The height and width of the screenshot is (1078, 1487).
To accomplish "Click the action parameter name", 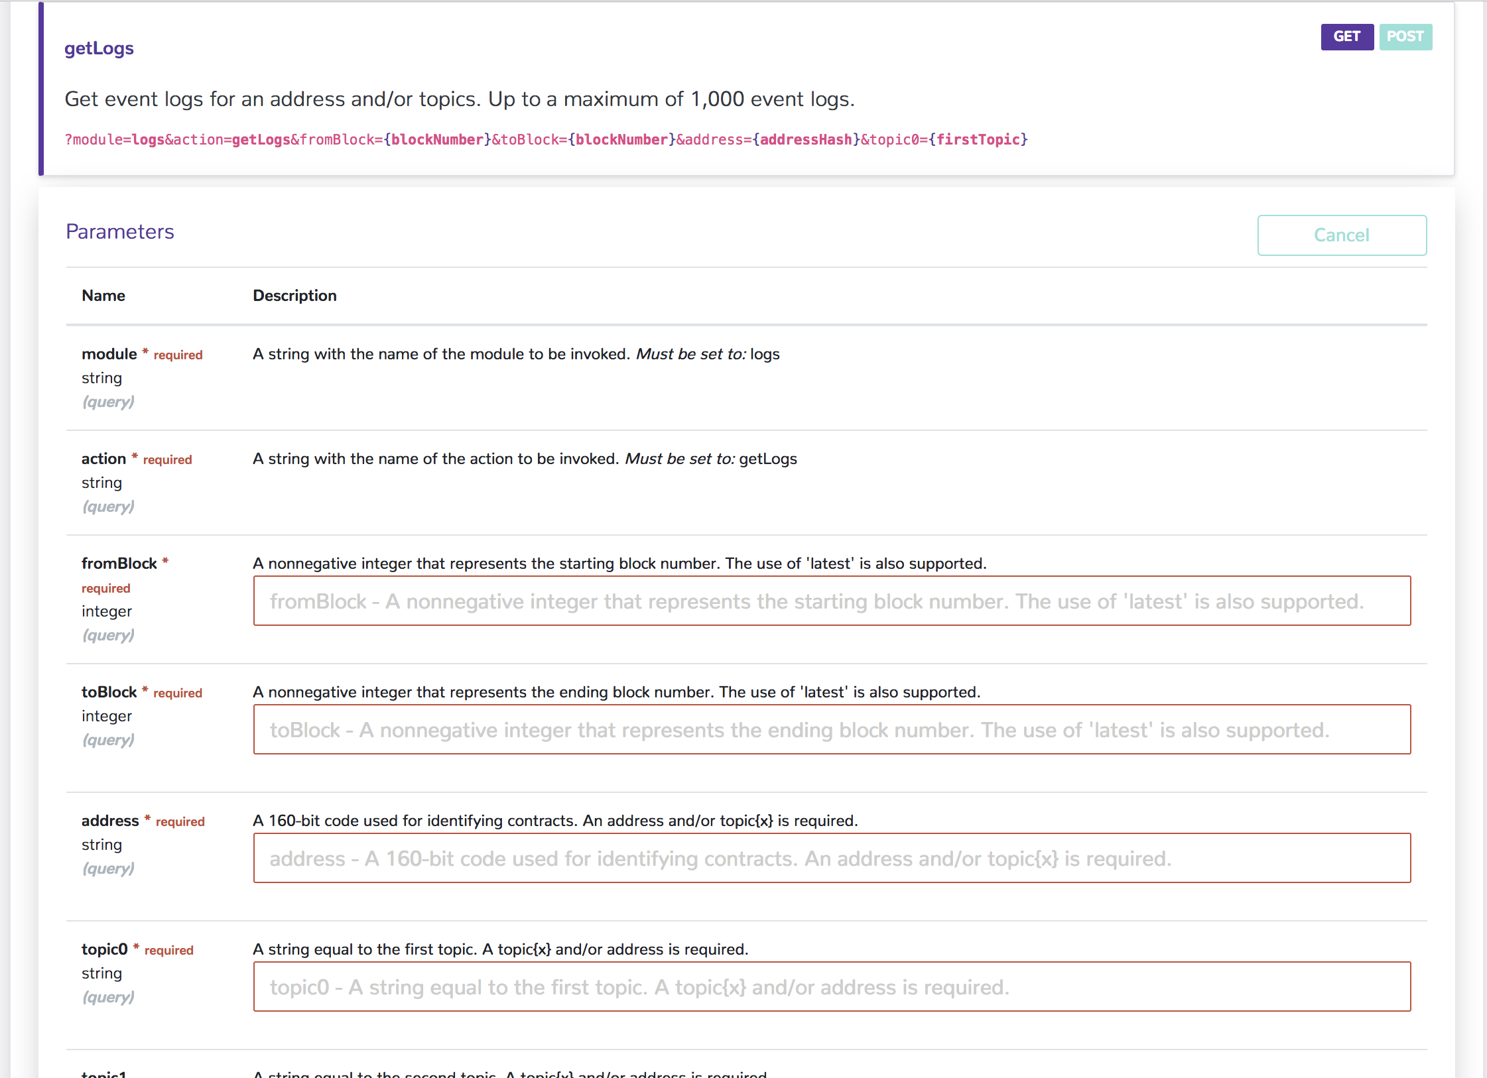I will 103,459.
